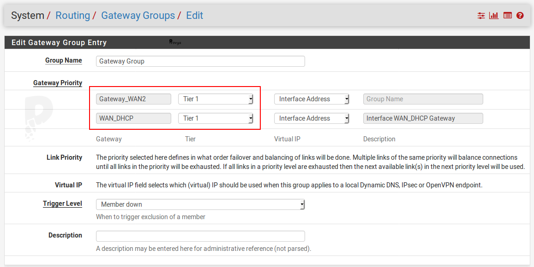
Task: Open the related log entries icon
Action: point(507,15)
